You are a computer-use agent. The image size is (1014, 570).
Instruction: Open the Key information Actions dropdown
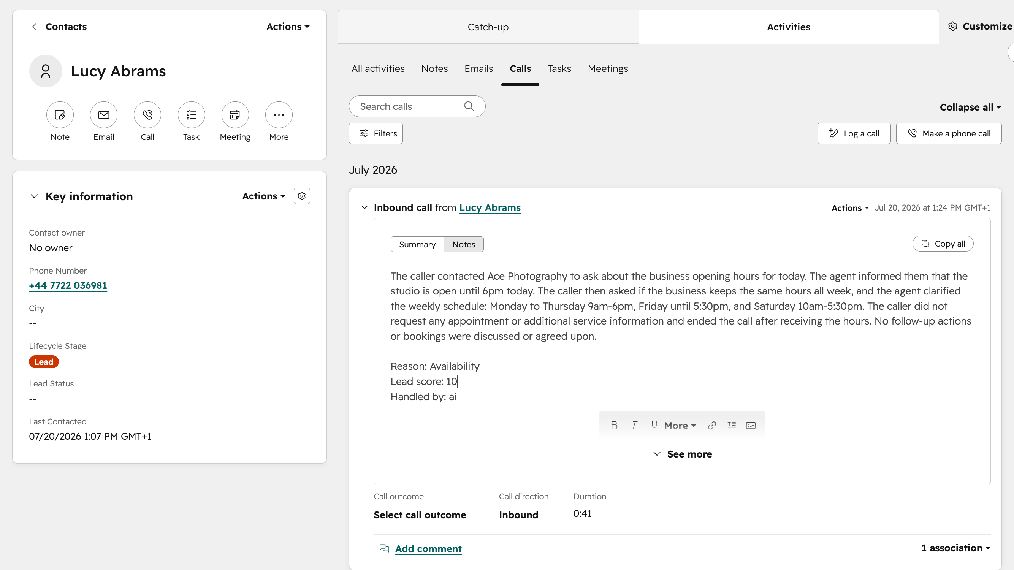point(263,196)
